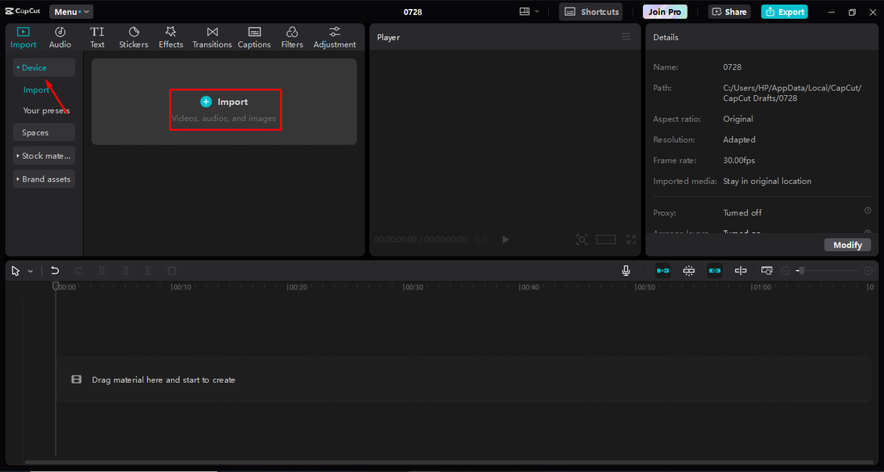Select the timeline pointer tool
Image resolution: width=884 pixels, height=472 pixels.
[16, 271]
